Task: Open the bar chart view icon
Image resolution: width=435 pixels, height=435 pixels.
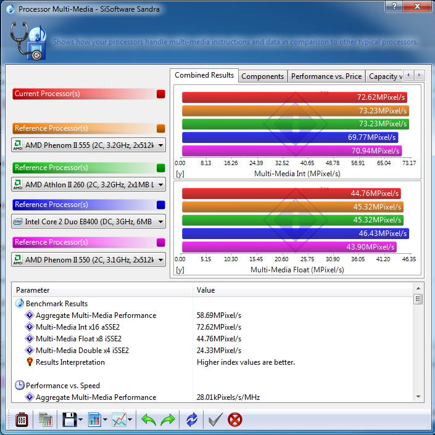Action: (95, 420)
